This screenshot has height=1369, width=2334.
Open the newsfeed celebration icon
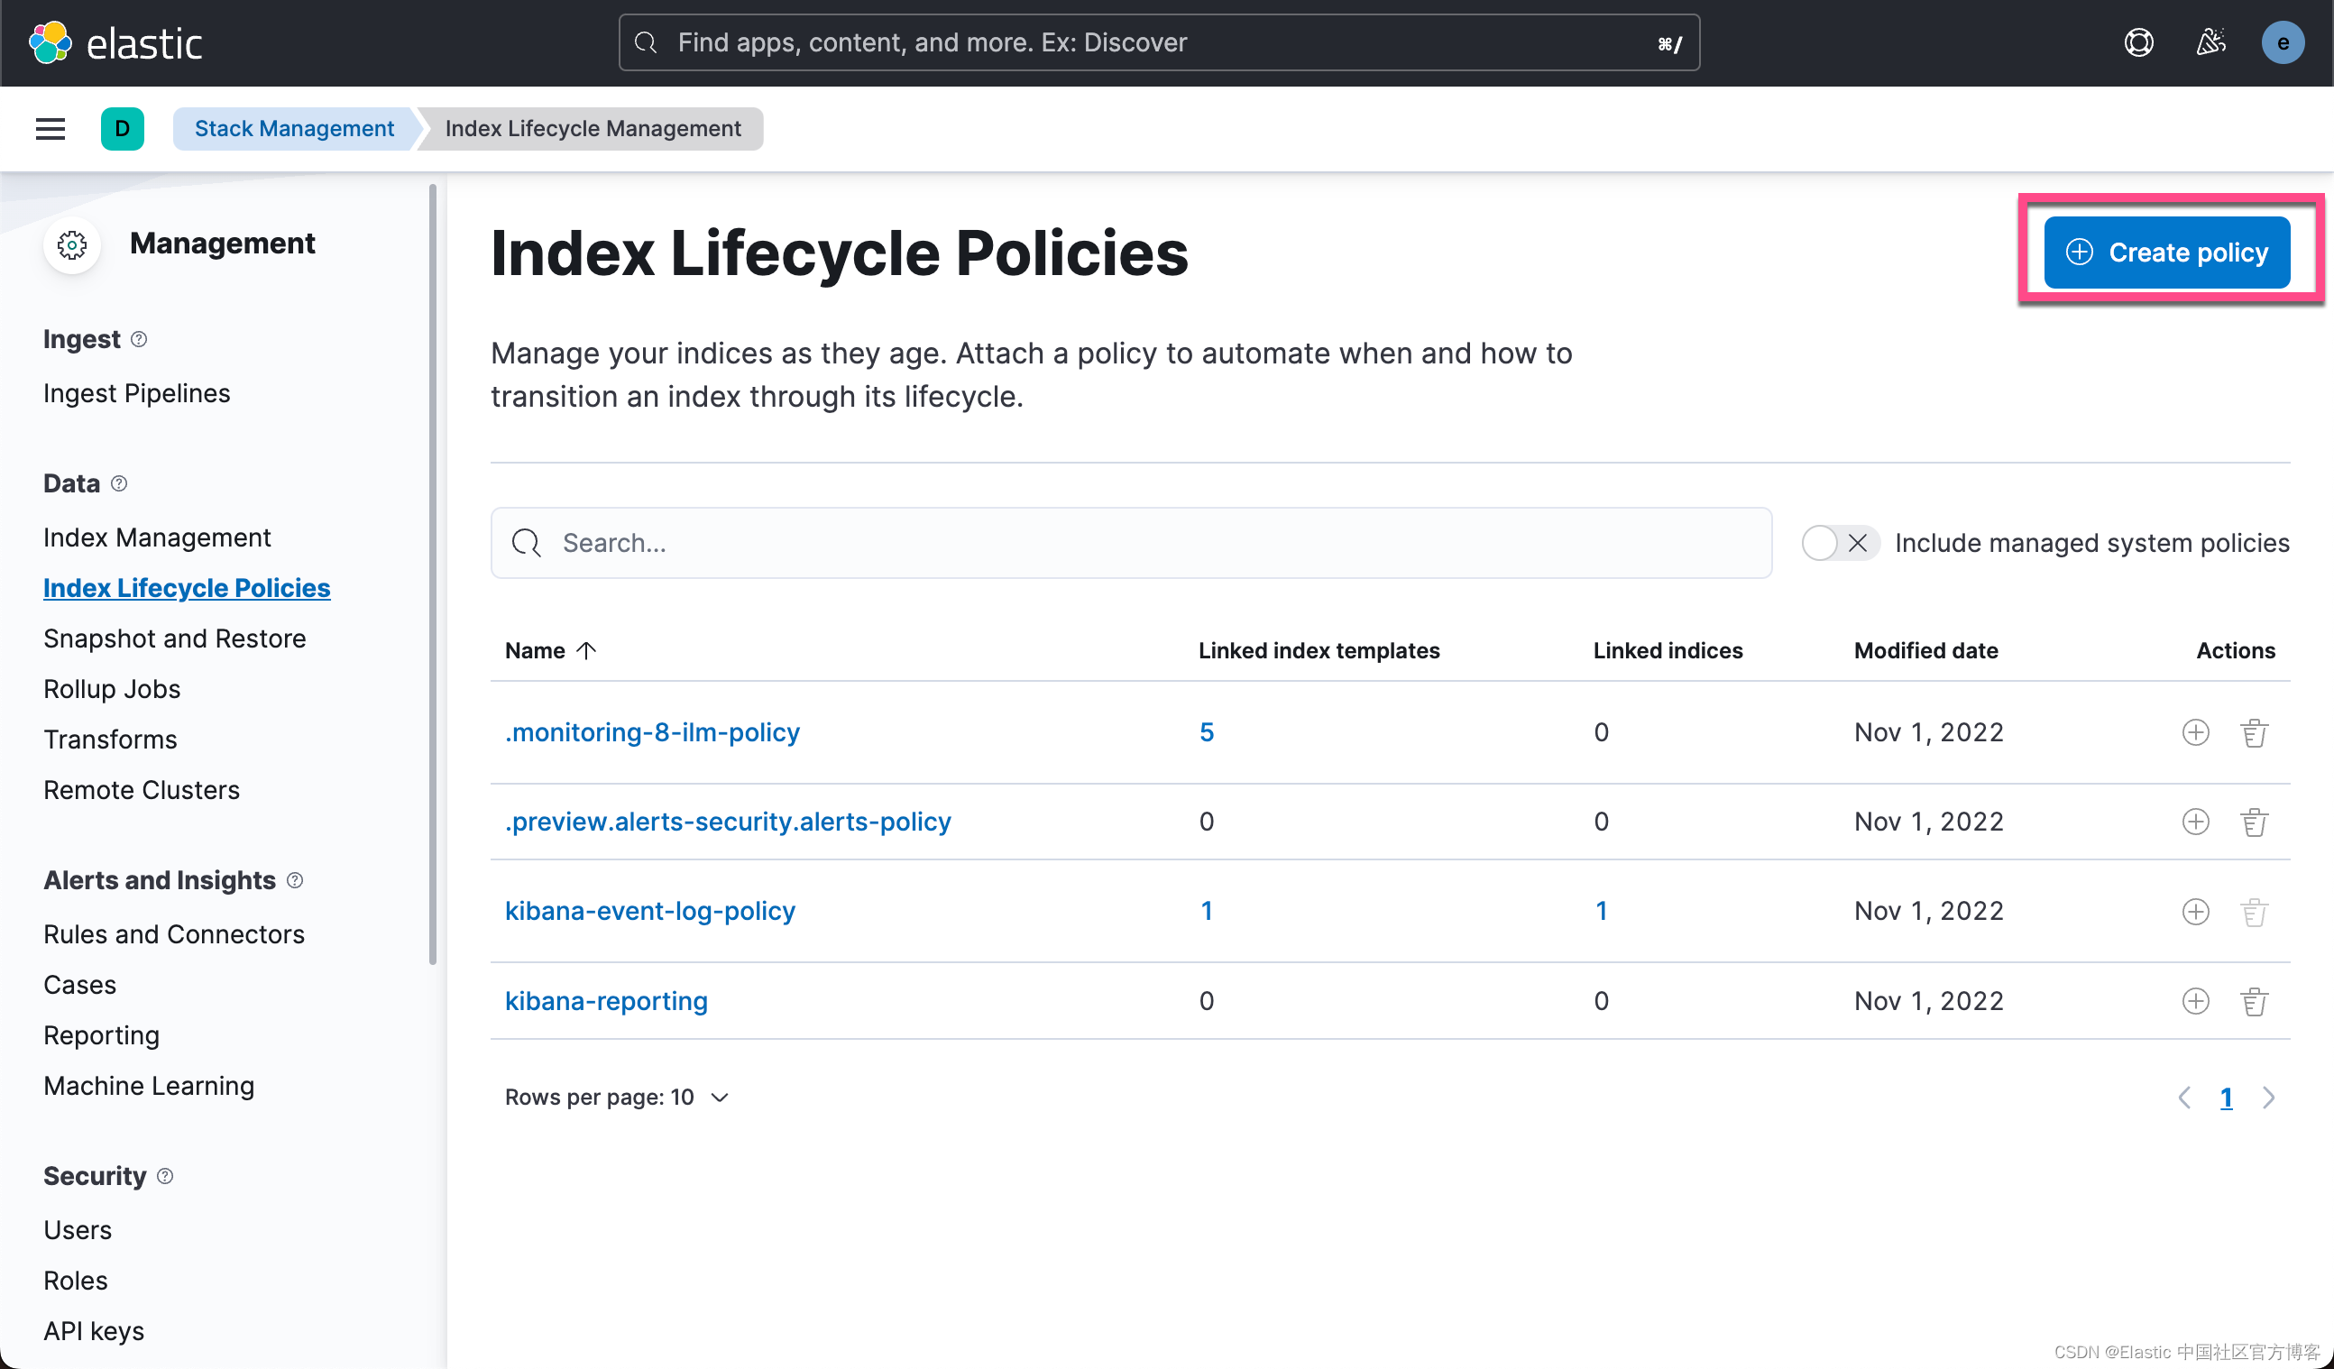pos(2210,42)
